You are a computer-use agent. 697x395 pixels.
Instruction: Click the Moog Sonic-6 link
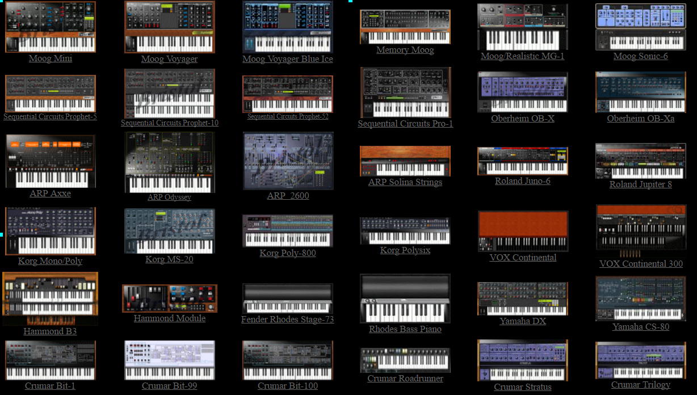click(640, 56)
